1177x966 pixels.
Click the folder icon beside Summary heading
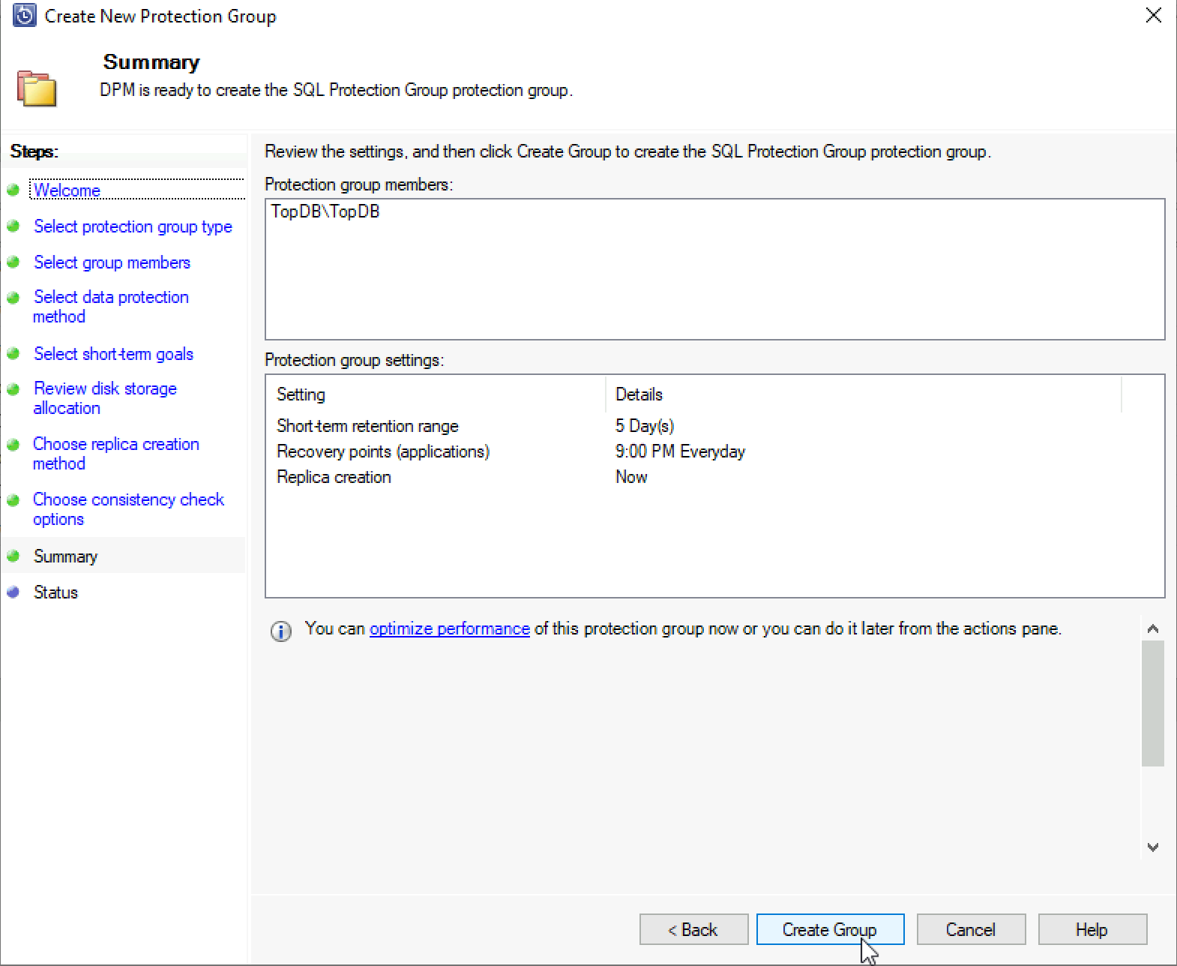pos(37,88)
